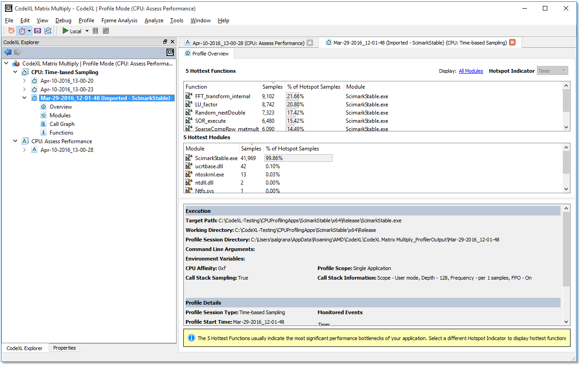This screenshot has width=581, height=366.
Task: Open Call Graph in the session tree
Action: [62, 124]
